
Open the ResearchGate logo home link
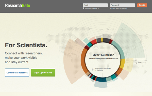(x=18, y=6)
